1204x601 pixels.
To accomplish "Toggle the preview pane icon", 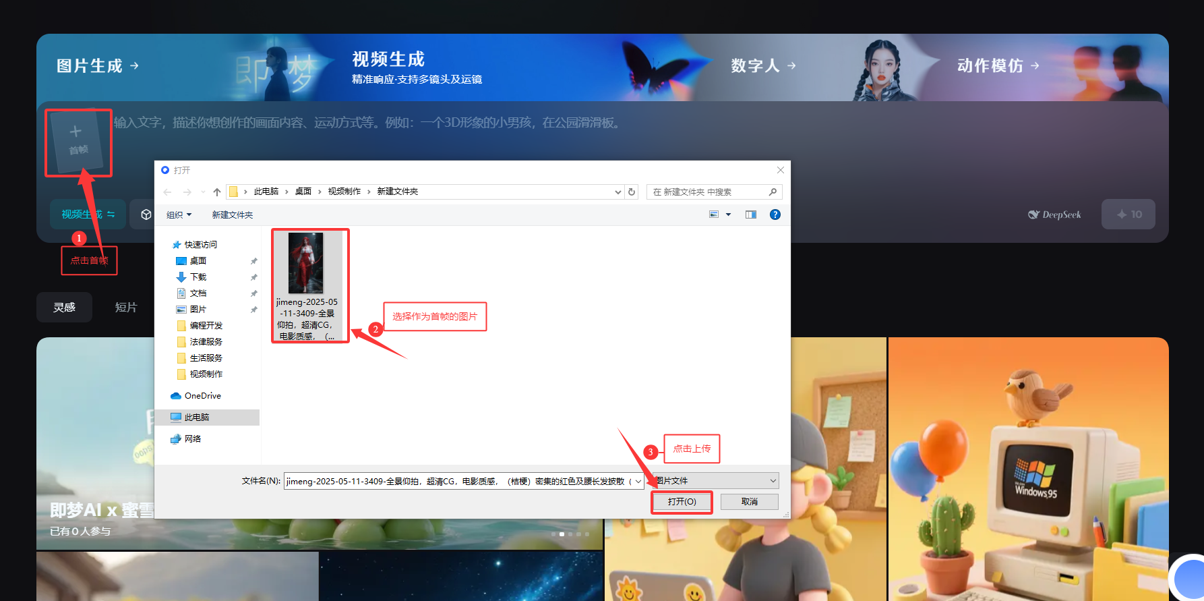I will point(751,214).
